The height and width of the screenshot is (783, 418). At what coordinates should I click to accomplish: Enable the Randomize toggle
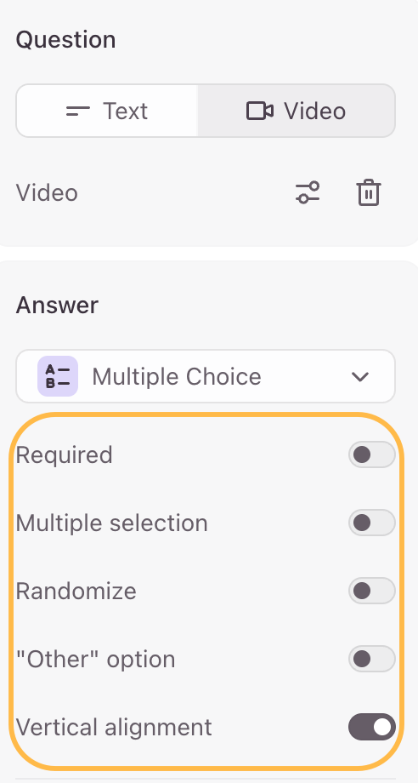pyautogui.click(x=371, y=591)
